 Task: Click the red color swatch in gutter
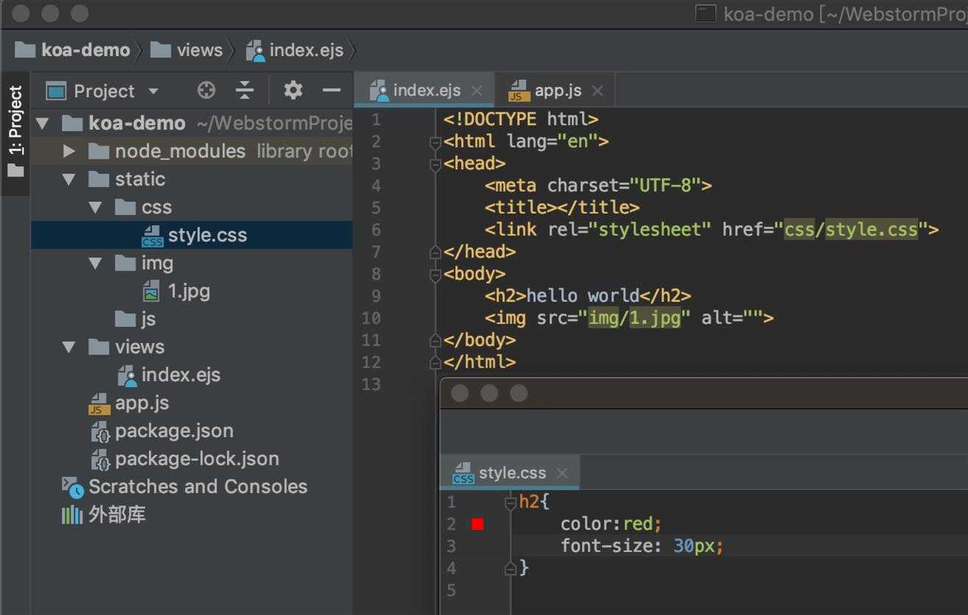click(477, 524)
